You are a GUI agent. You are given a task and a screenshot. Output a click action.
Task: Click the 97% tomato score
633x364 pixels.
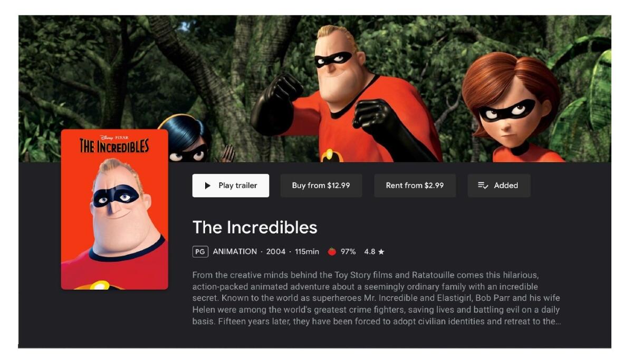(348, 252)
